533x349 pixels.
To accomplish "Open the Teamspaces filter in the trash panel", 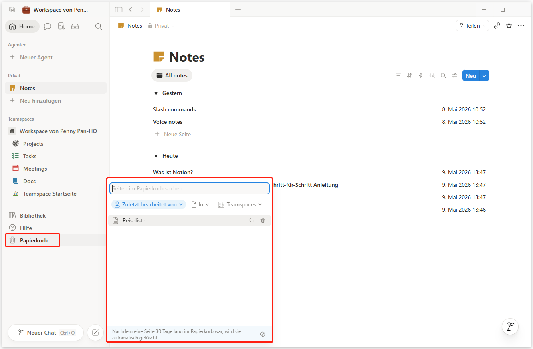I will [x=240, y=204].
